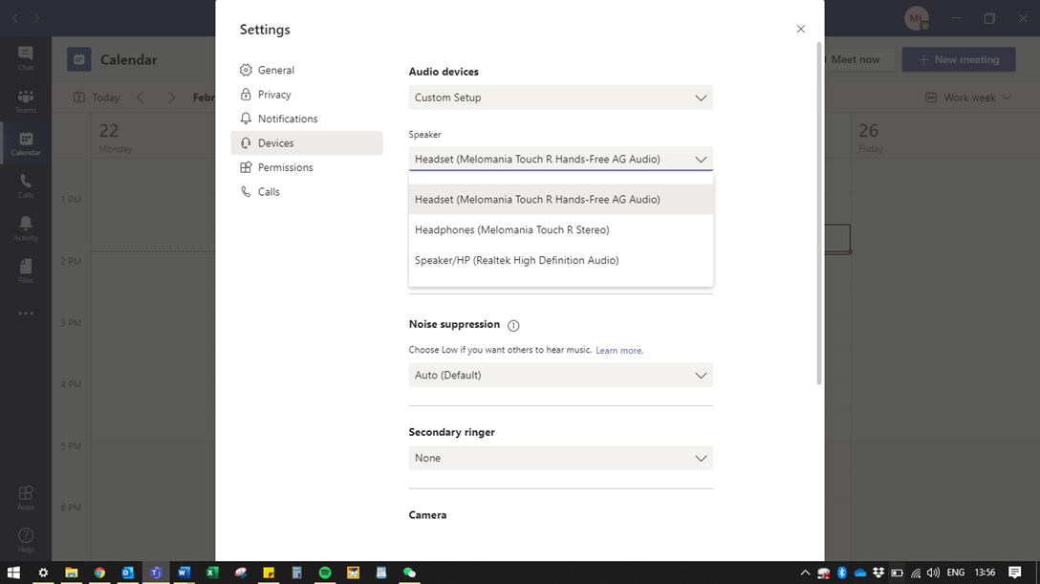Click the Spotify icon in taskbar
The height and width of the screenshot is (584, 1040).
click(x=325, y=573)
